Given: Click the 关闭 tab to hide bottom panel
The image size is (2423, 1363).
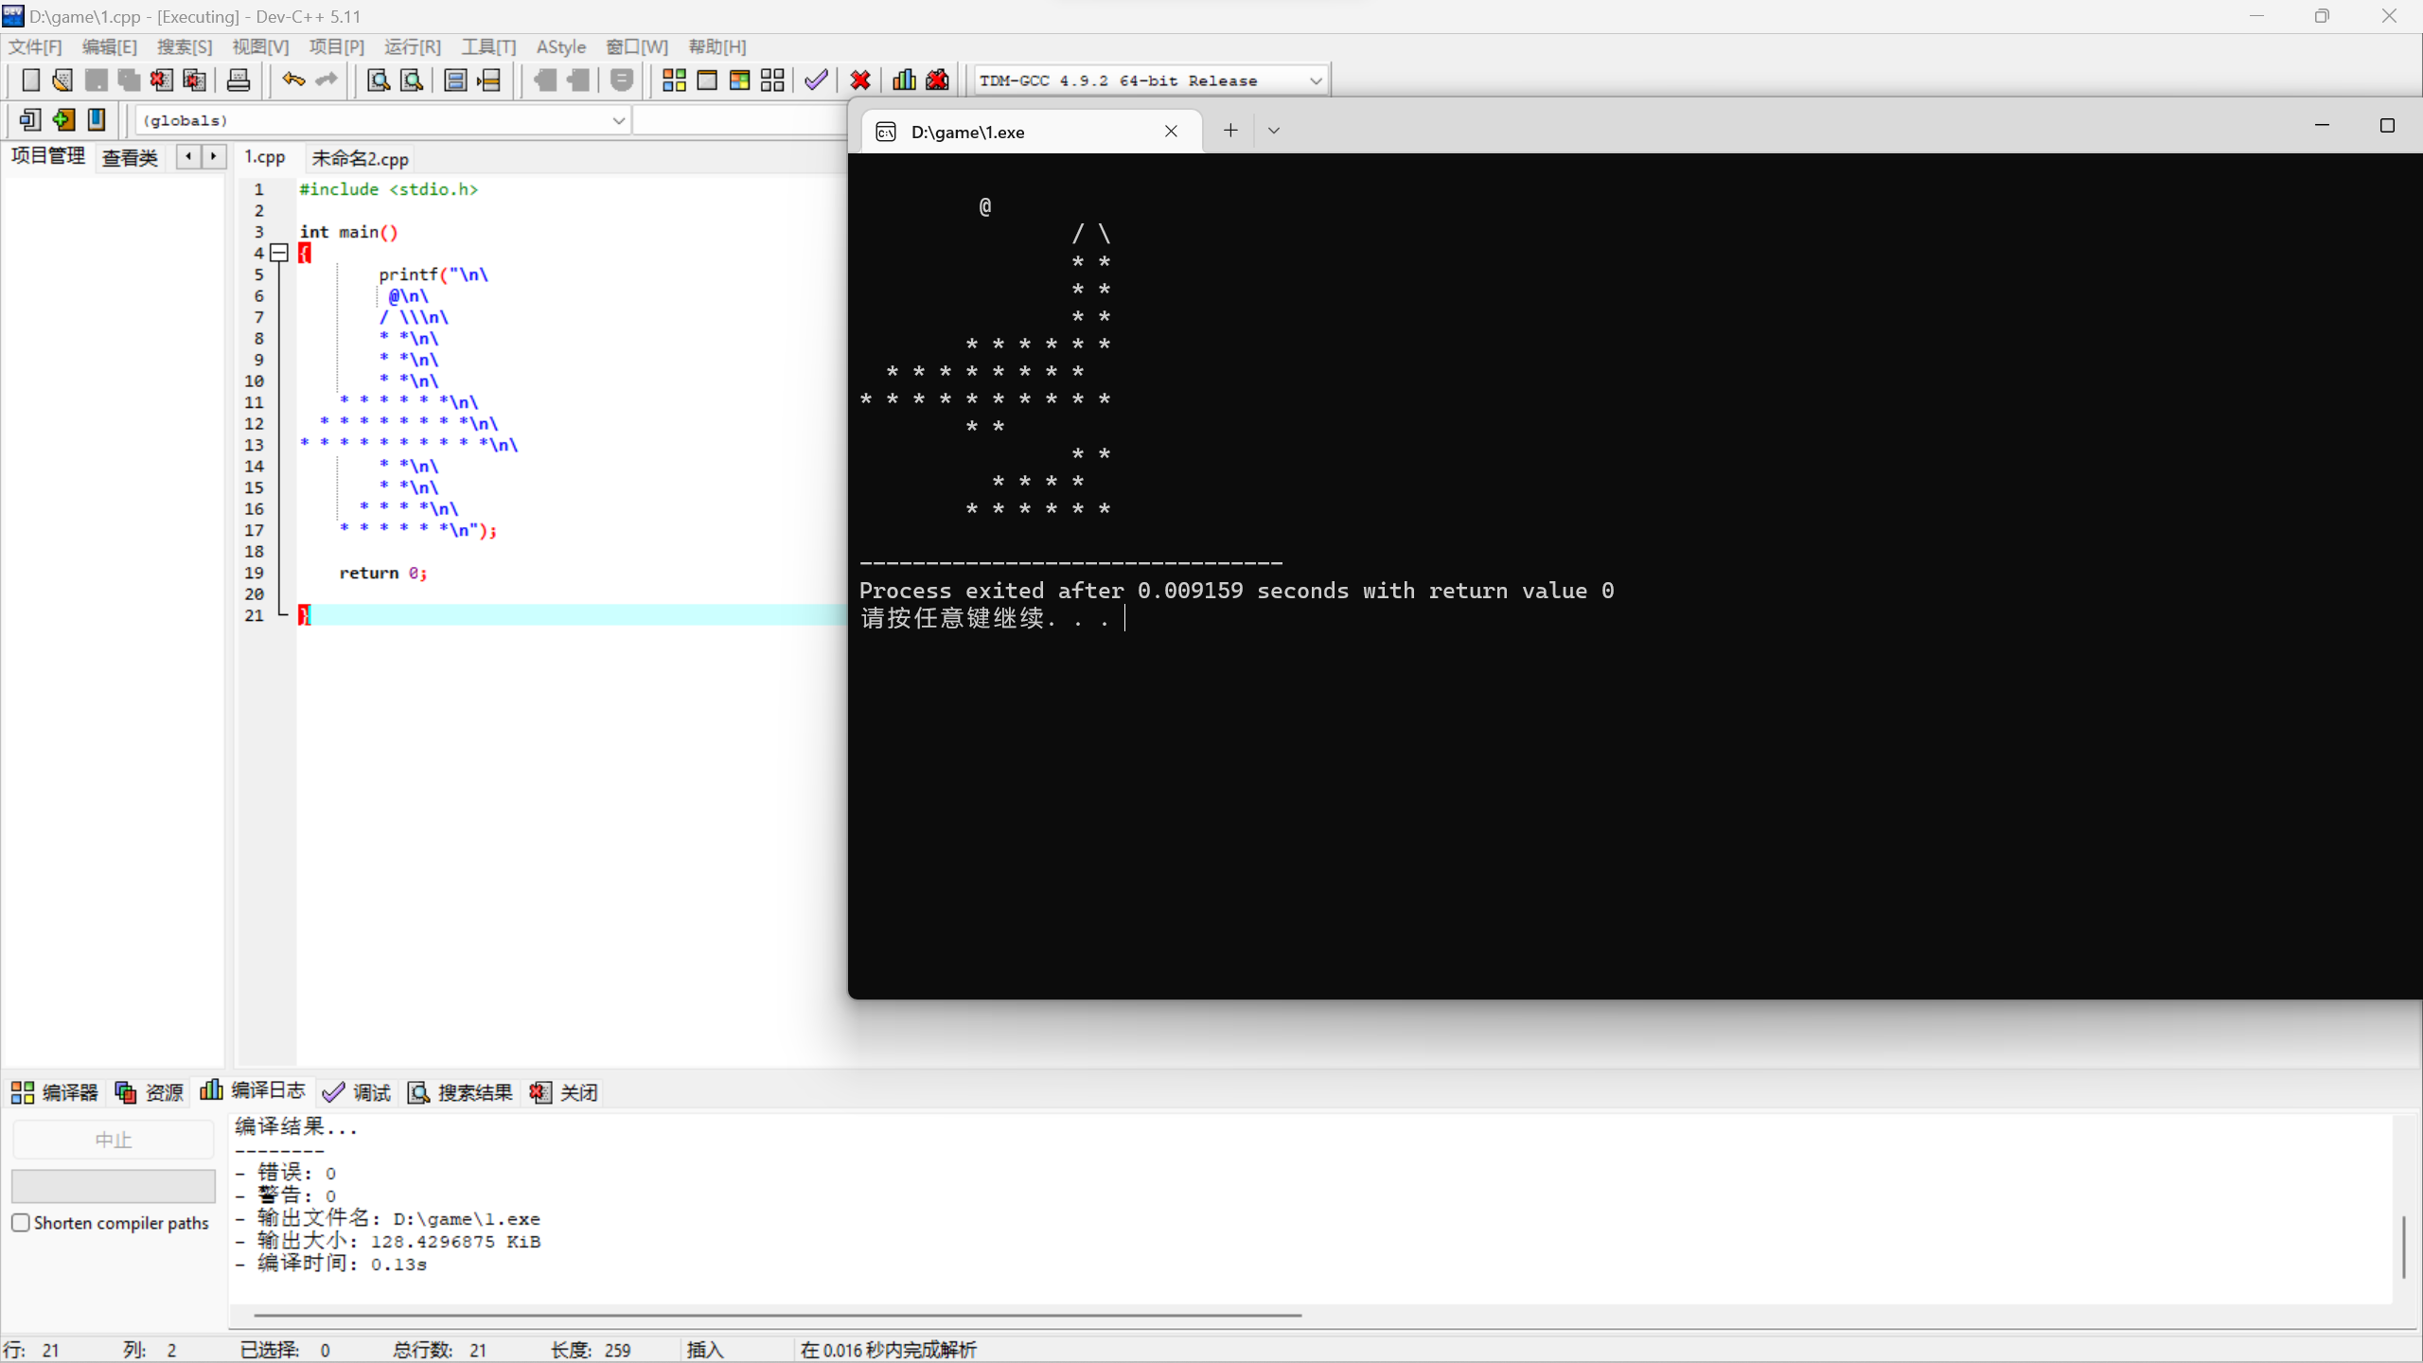Looking at the screenshot, I should point(564,1092).
